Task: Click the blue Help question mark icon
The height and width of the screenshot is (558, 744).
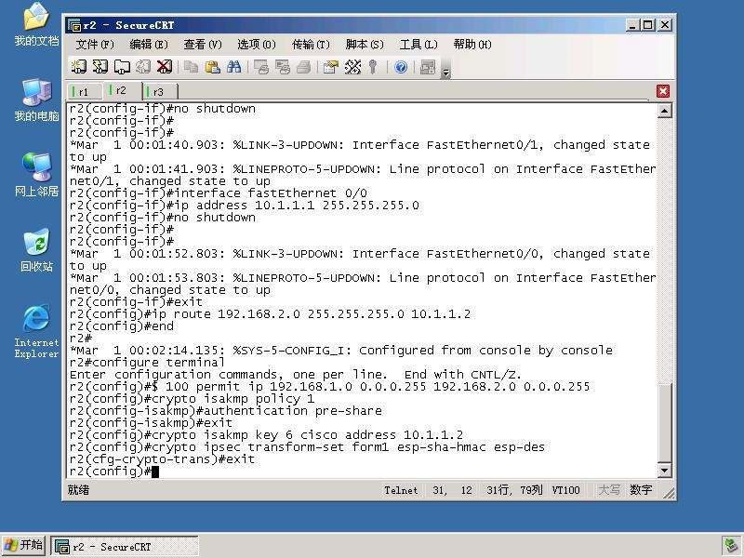Action: click(x=401, y=67)
